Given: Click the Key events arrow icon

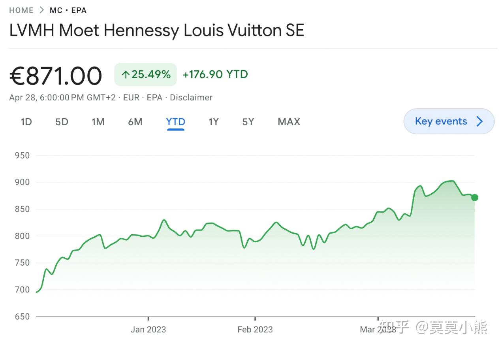Looking at the screenshot, I should coord(479,121).
